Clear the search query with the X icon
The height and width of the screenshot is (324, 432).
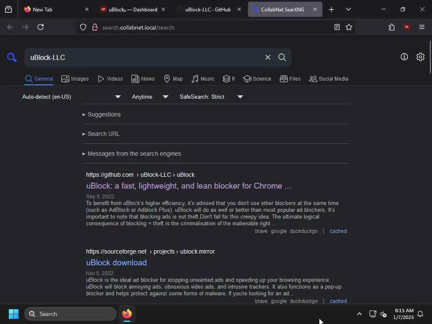(267, 57)
